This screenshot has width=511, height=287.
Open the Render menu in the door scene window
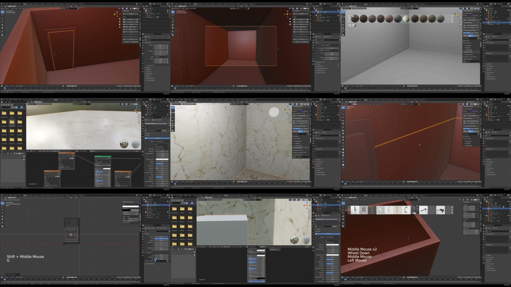tap(11, 4)
